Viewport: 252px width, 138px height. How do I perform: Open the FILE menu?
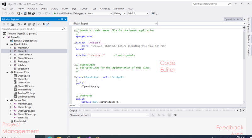(4, 9)
